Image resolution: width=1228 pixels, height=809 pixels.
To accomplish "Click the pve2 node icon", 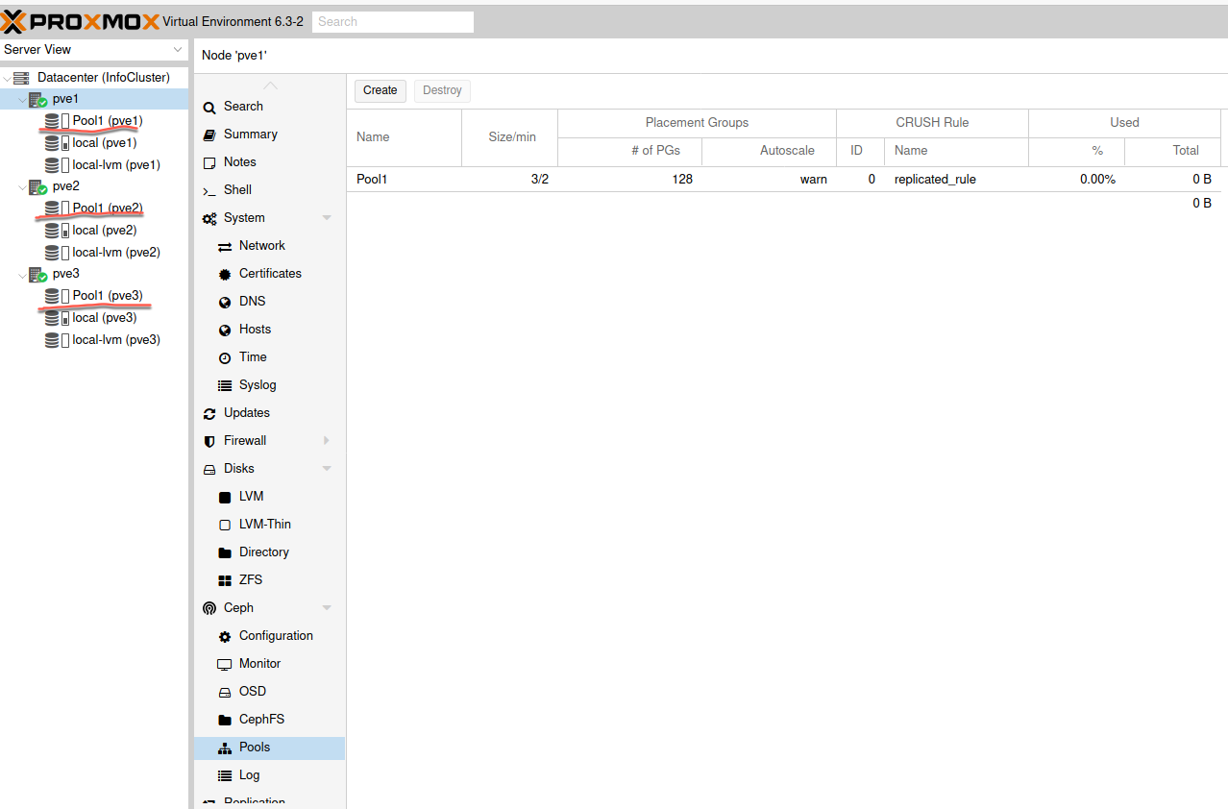I will coord(37,186).
